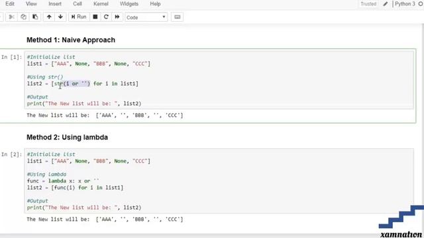Click the pencil edit mode icon
Viewport: 424px width, 238px height.
pos(386,4)
